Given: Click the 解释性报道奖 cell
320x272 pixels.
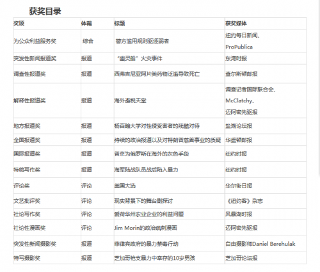Looking at the screenshot, I should [29, 100].
